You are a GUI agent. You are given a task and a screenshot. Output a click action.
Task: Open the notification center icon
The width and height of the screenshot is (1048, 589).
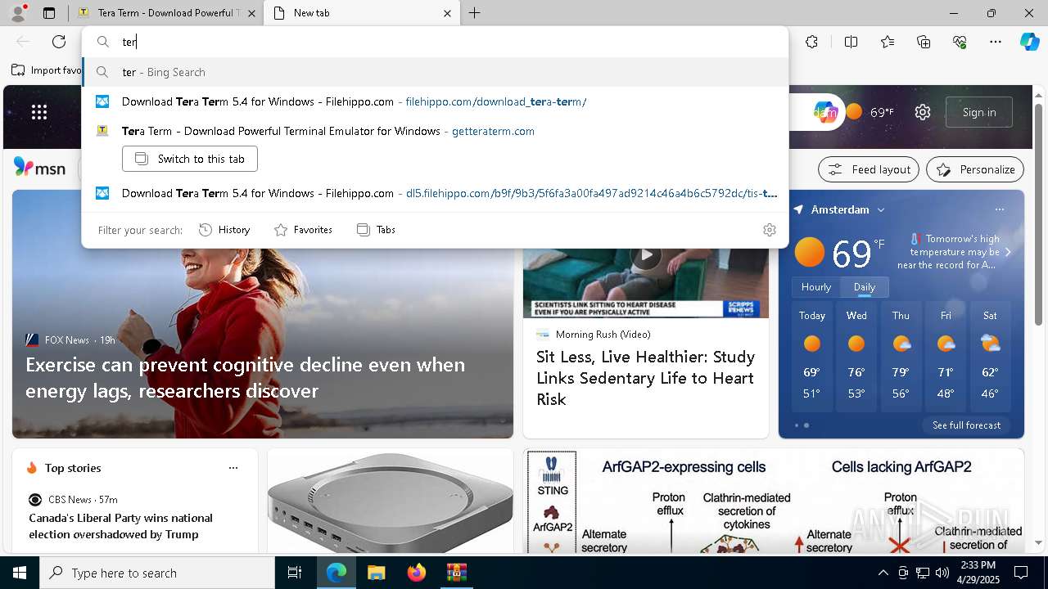pos(1021,573)
